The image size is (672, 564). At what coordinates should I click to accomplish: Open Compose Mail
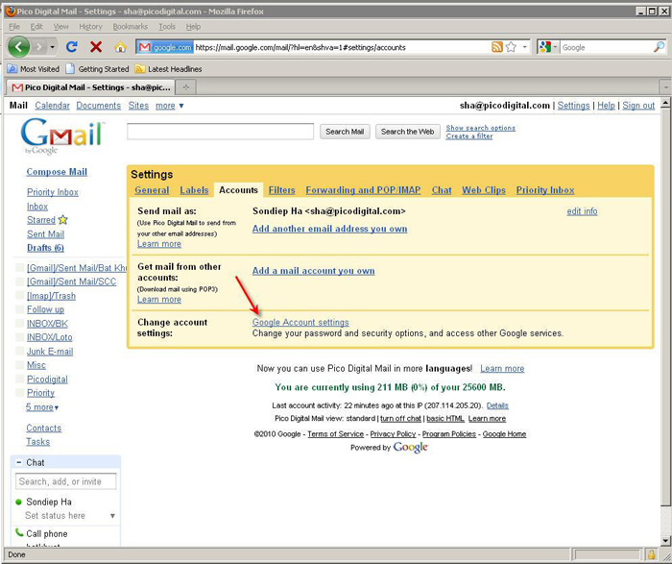[57, 172]
